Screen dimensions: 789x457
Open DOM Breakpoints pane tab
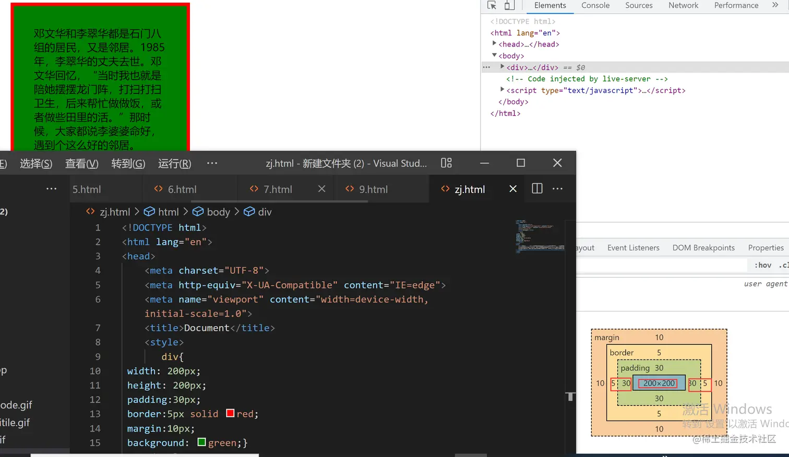click(703, 248)
